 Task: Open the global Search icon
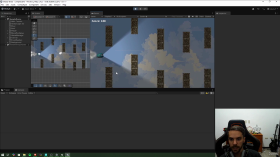coord(263,9)
